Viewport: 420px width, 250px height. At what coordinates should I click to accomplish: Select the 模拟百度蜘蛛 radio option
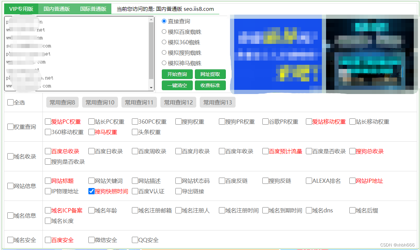click(x=164, y=32)
